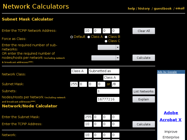Focus first octet of Enter the Subnet Mask
187x140 pixels.
[88, 117]
